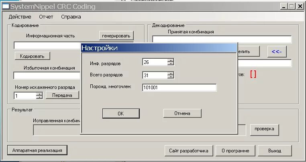Focus the Инф. разрядов field showing 26
This screenshot has height=162, width=306.
point(155,62)
